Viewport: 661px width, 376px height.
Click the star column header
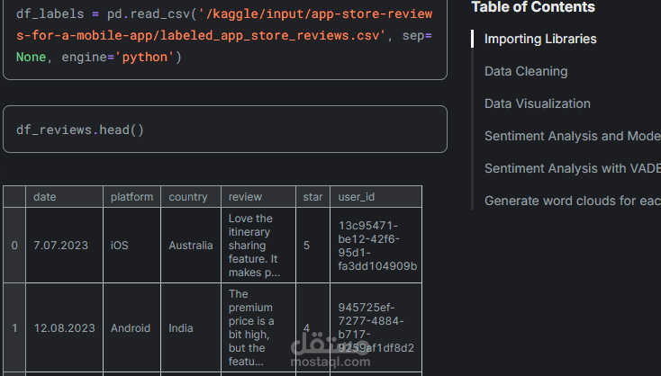tap(312, 197)
